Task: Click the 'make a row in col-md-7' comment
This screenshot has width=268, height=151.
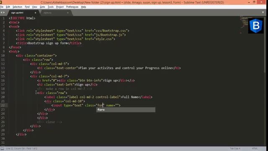Action: coord(64,89)
